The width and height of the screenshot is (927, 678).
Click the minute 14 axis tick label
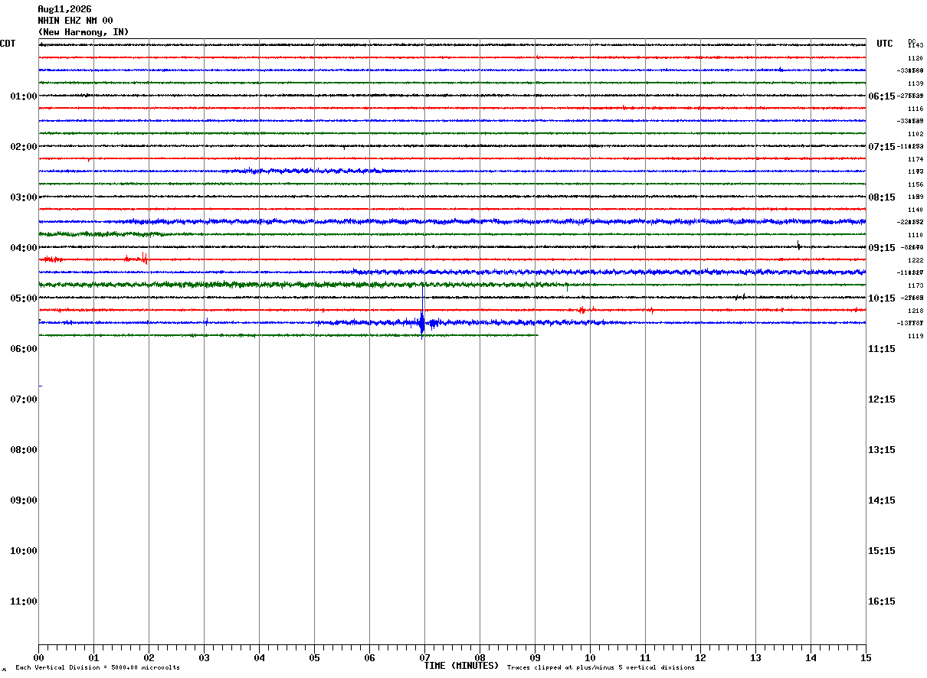[x=811, y=657]
